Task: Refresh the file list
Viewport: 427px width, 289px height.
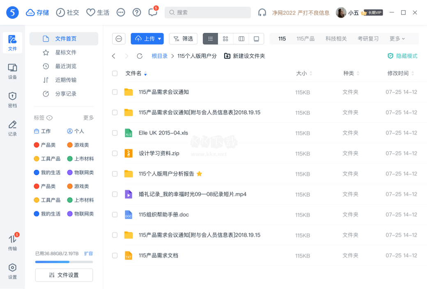Action: click(x=140, y=56)
